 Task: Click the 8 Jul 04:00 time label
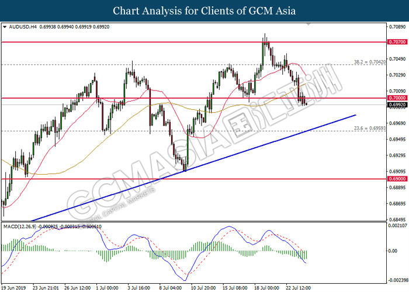pyautogui.click(x=171, y=288)
